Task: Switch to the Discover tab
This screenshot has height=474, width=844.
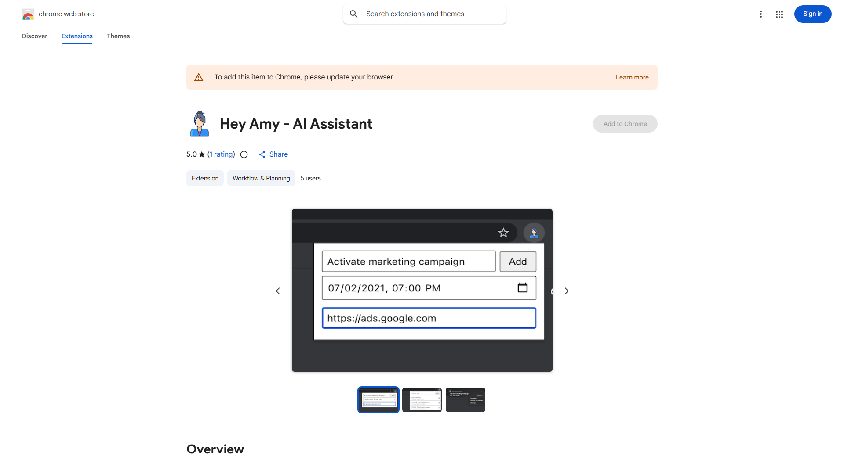Action: tap(34, 36)
